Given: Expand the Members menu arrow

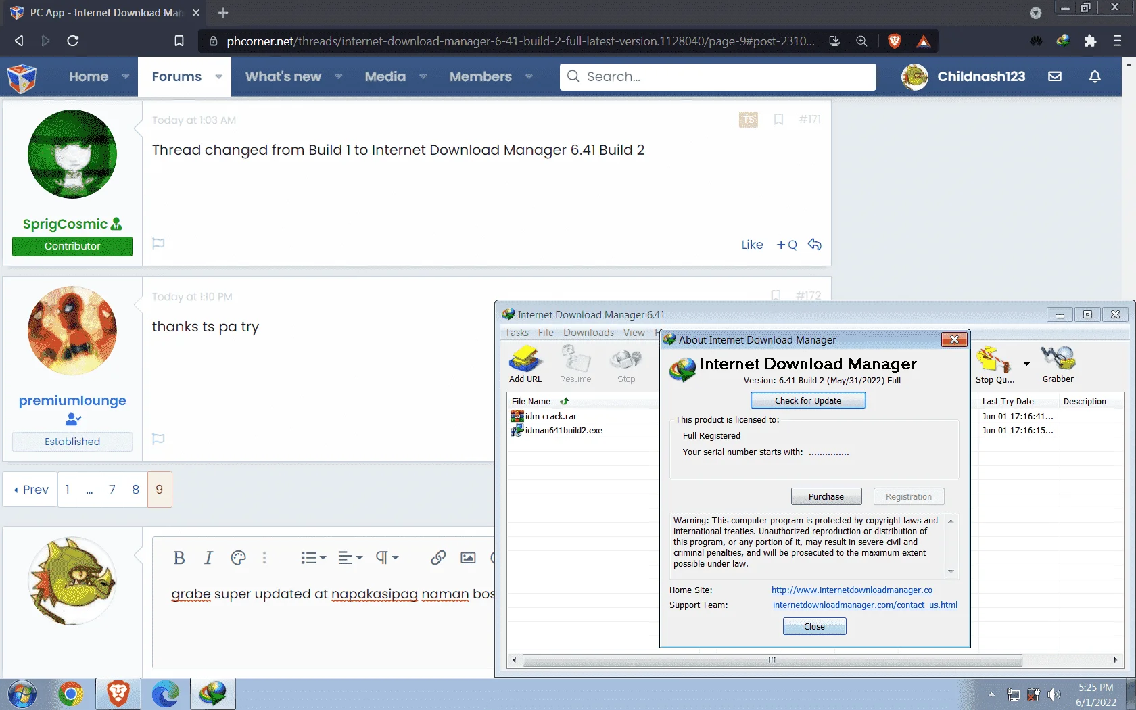Looking at the screenshot, I should 529,76.
